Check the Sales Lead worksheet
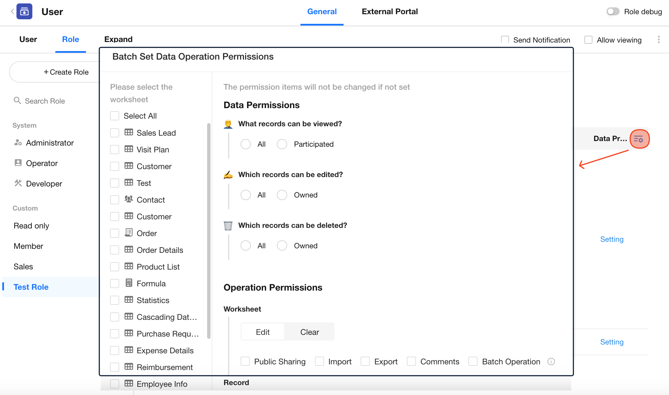The height and width of the screenshot is (395, 669). [x=115, y=133]
